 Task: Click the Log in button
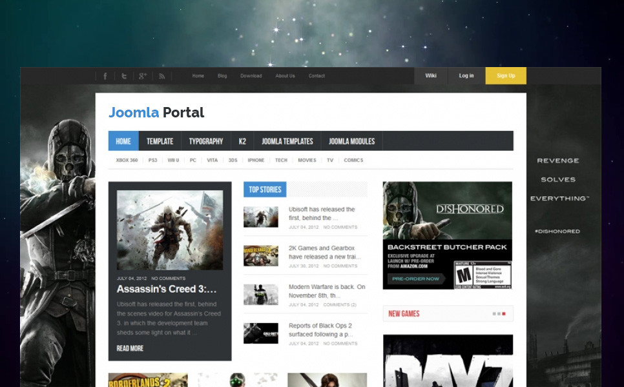click(466, 75)
